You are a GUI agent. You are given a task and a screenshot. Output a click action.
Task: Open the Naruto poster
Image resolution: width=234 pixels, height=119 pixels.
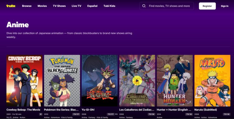point(212,81)
